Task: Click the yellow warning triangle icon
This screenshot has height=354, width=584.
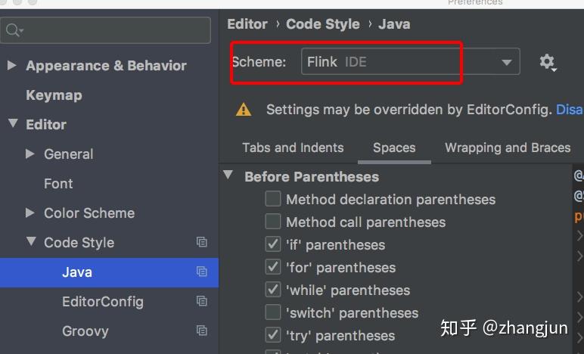Action: coord(244,110)
